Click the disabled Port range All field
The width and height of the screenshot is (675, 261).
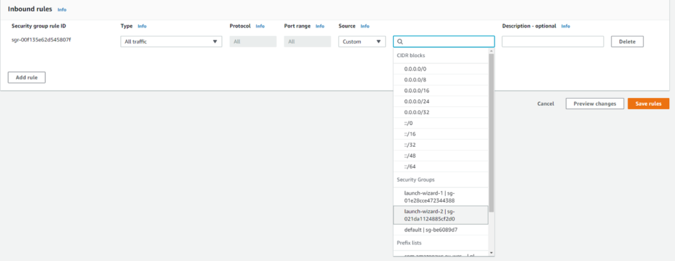(307, 41)
